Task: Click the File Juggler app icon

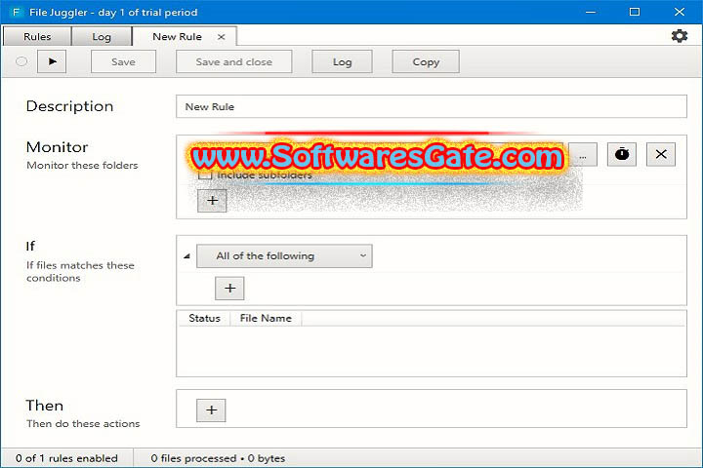Action: click(16, 12)
